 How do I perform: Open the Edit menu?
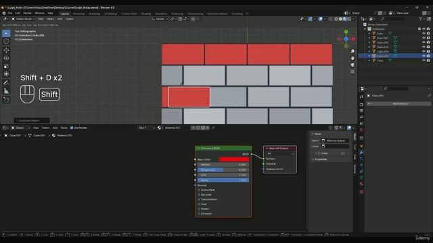pos(18,13)
